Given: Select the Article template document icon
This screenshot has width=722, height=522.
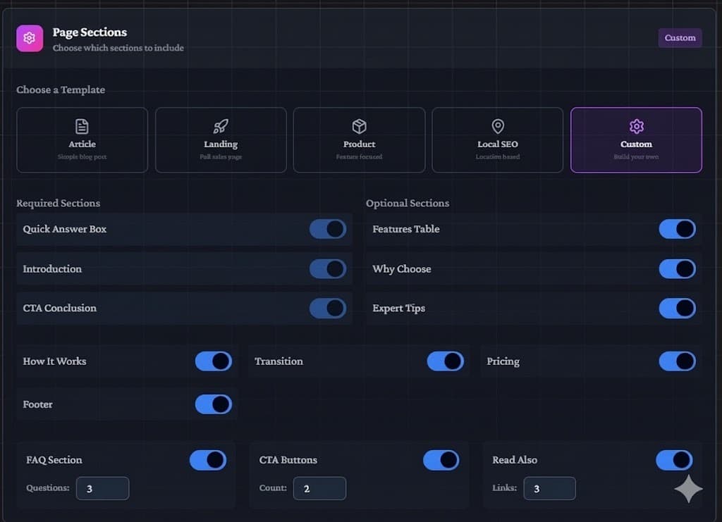Looking at the screenshot, I should point(82,126).
